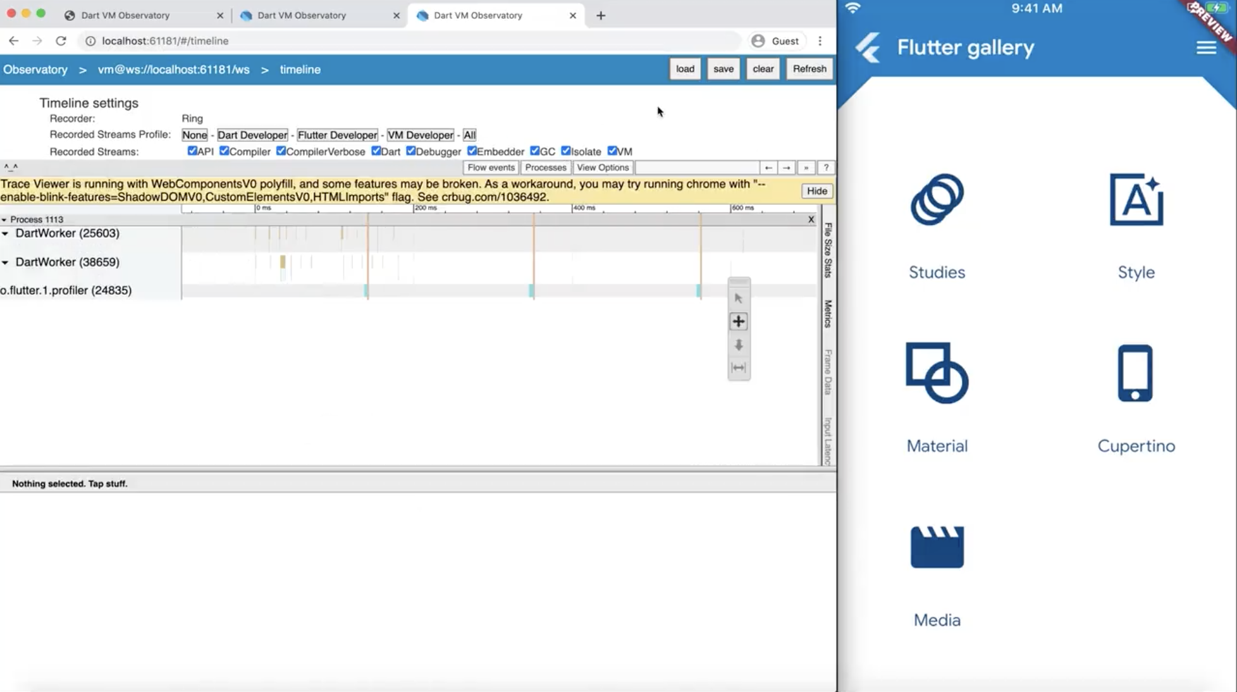Uncheck the CompilerVerbose stream checkbox
Screen dimensions: 1237x692
click(x=281, y=151)
